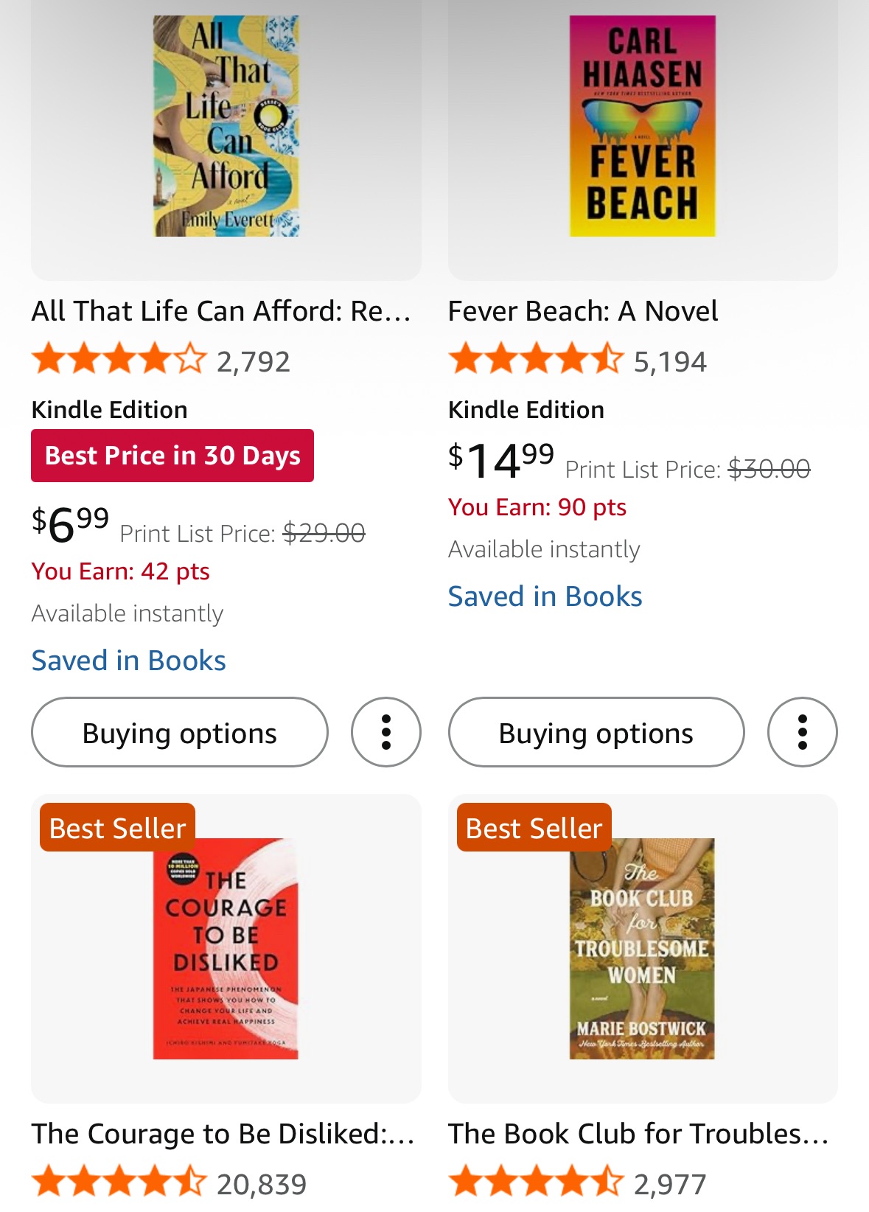Open The Courage to Be Disliked cover
This screenshot has height=1212, width=869.
point(226,949)
